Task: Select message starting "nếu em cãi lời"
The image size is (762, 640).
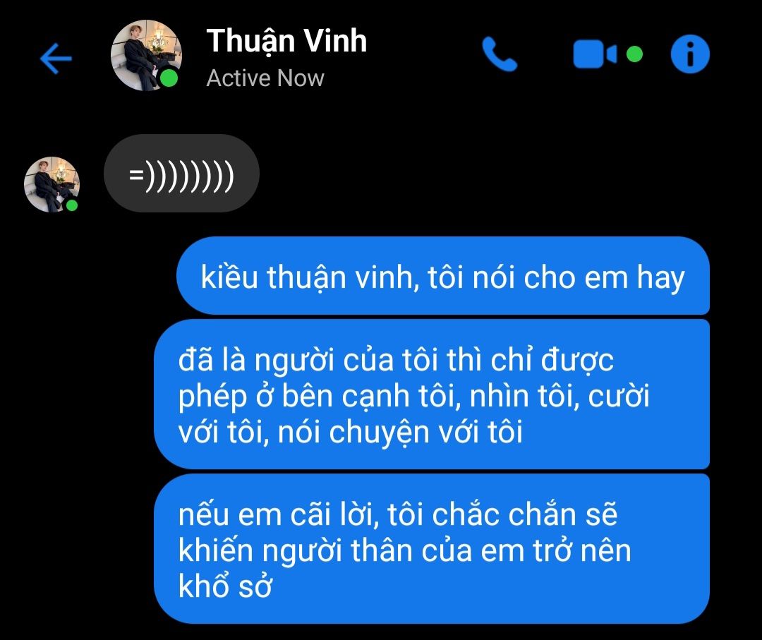Action: 432,549
